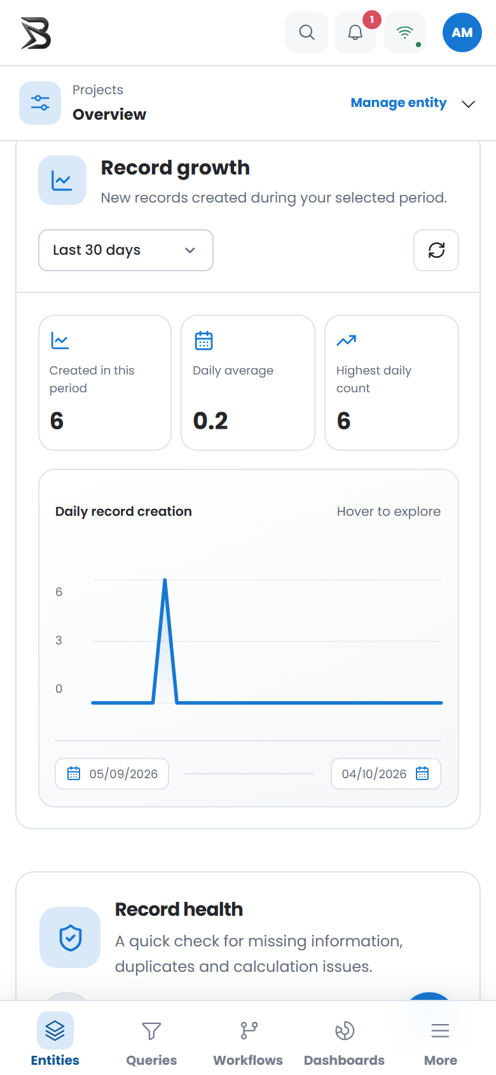Open the 04/10/2026 end date field
This screenshot has width=496, height=1075.
pyautogui.click(x=386, y=774)
